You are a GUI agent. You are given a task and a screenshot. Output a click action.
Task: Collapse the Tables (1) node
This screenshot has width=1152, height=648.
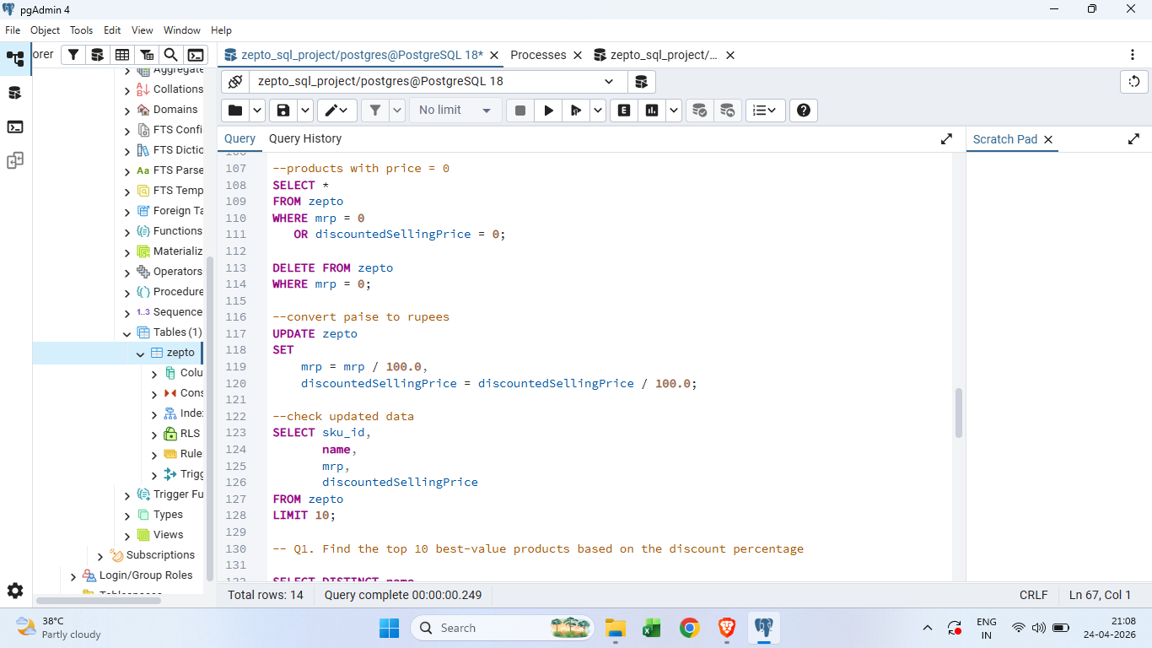point(127,333)
